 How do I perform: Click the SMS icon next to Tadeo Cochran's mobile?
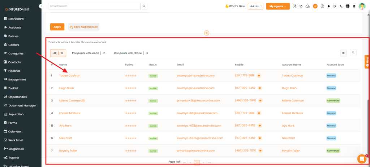click(259, 76)
